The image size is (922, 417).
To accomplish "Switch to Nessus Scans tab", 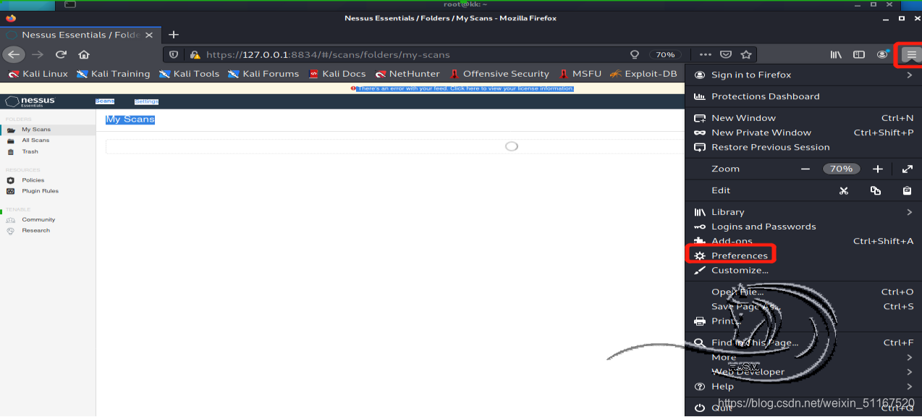I will tap(105, 101).
